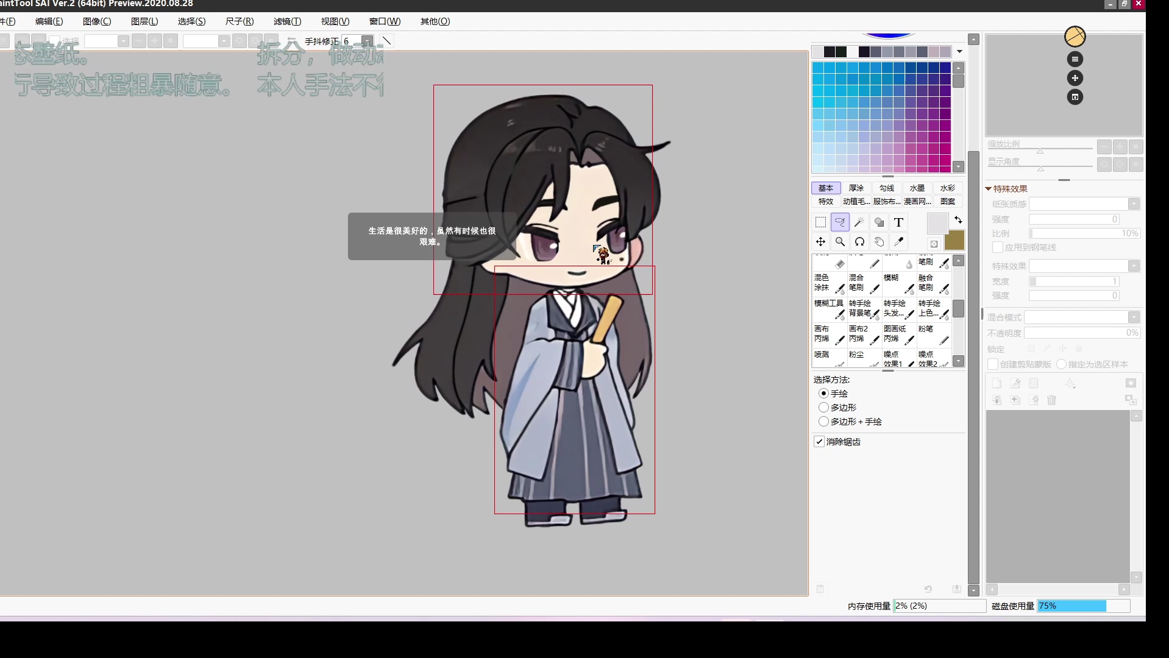
Task: Click the floating move-arrows button
Action: point(1075,78)
